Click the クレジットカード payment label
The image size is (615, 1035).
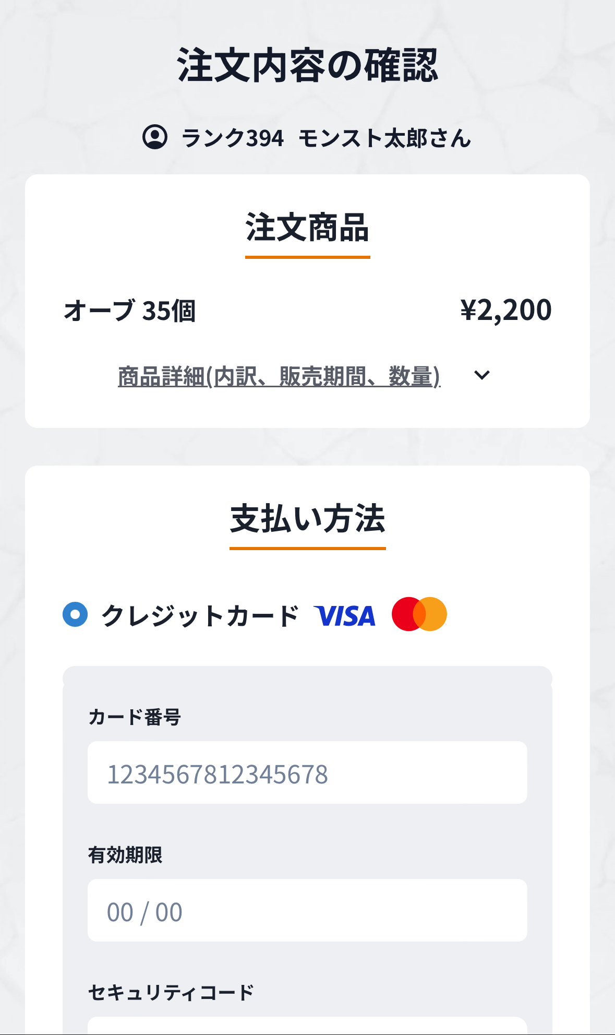(x=200, y=615)
